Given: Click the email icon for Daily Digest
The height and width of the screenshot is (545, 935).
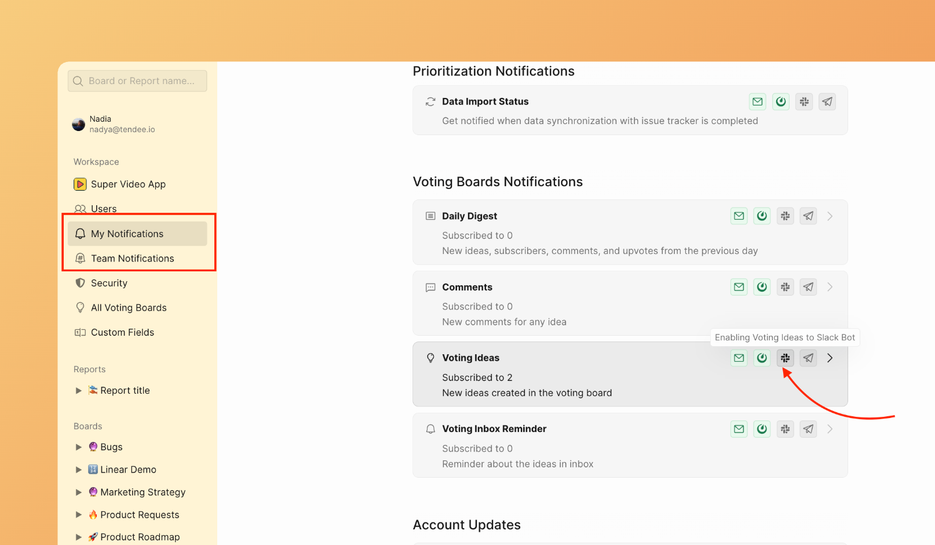Looking at the screenshot, I should point(739,216).
